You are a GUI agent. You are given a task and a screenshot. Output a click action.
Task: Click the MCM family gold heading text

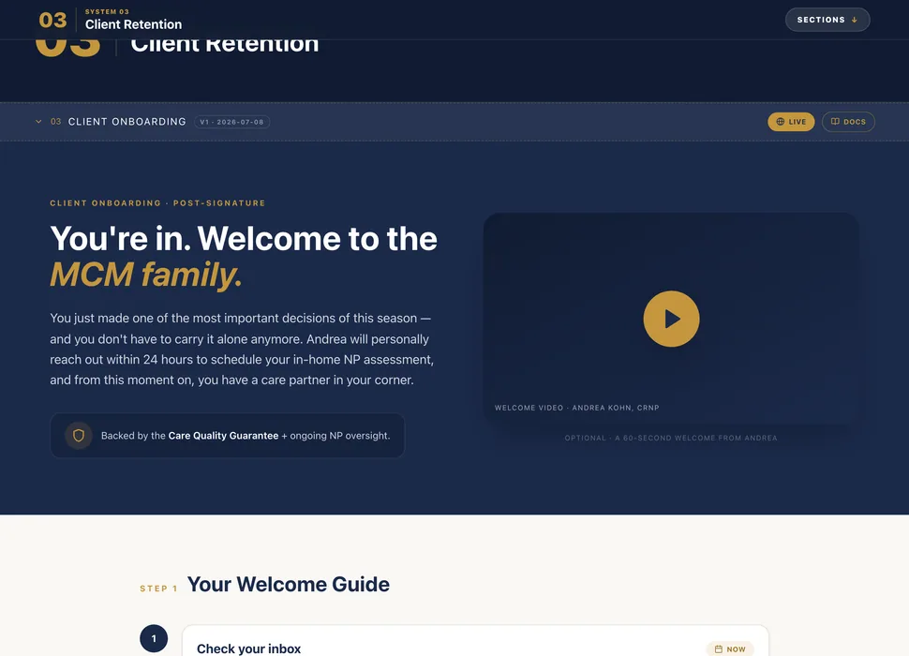pyautogui.click(x=145, y=274)
